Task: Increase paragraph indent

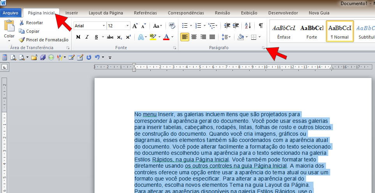Action: [x=236, y=25]
